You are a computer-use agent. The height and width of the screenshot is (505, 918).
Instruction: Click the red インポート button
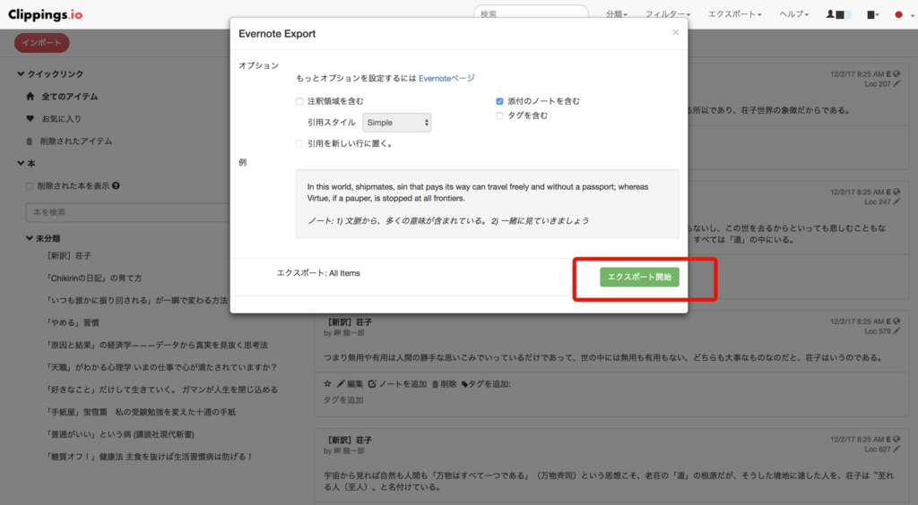41,43
